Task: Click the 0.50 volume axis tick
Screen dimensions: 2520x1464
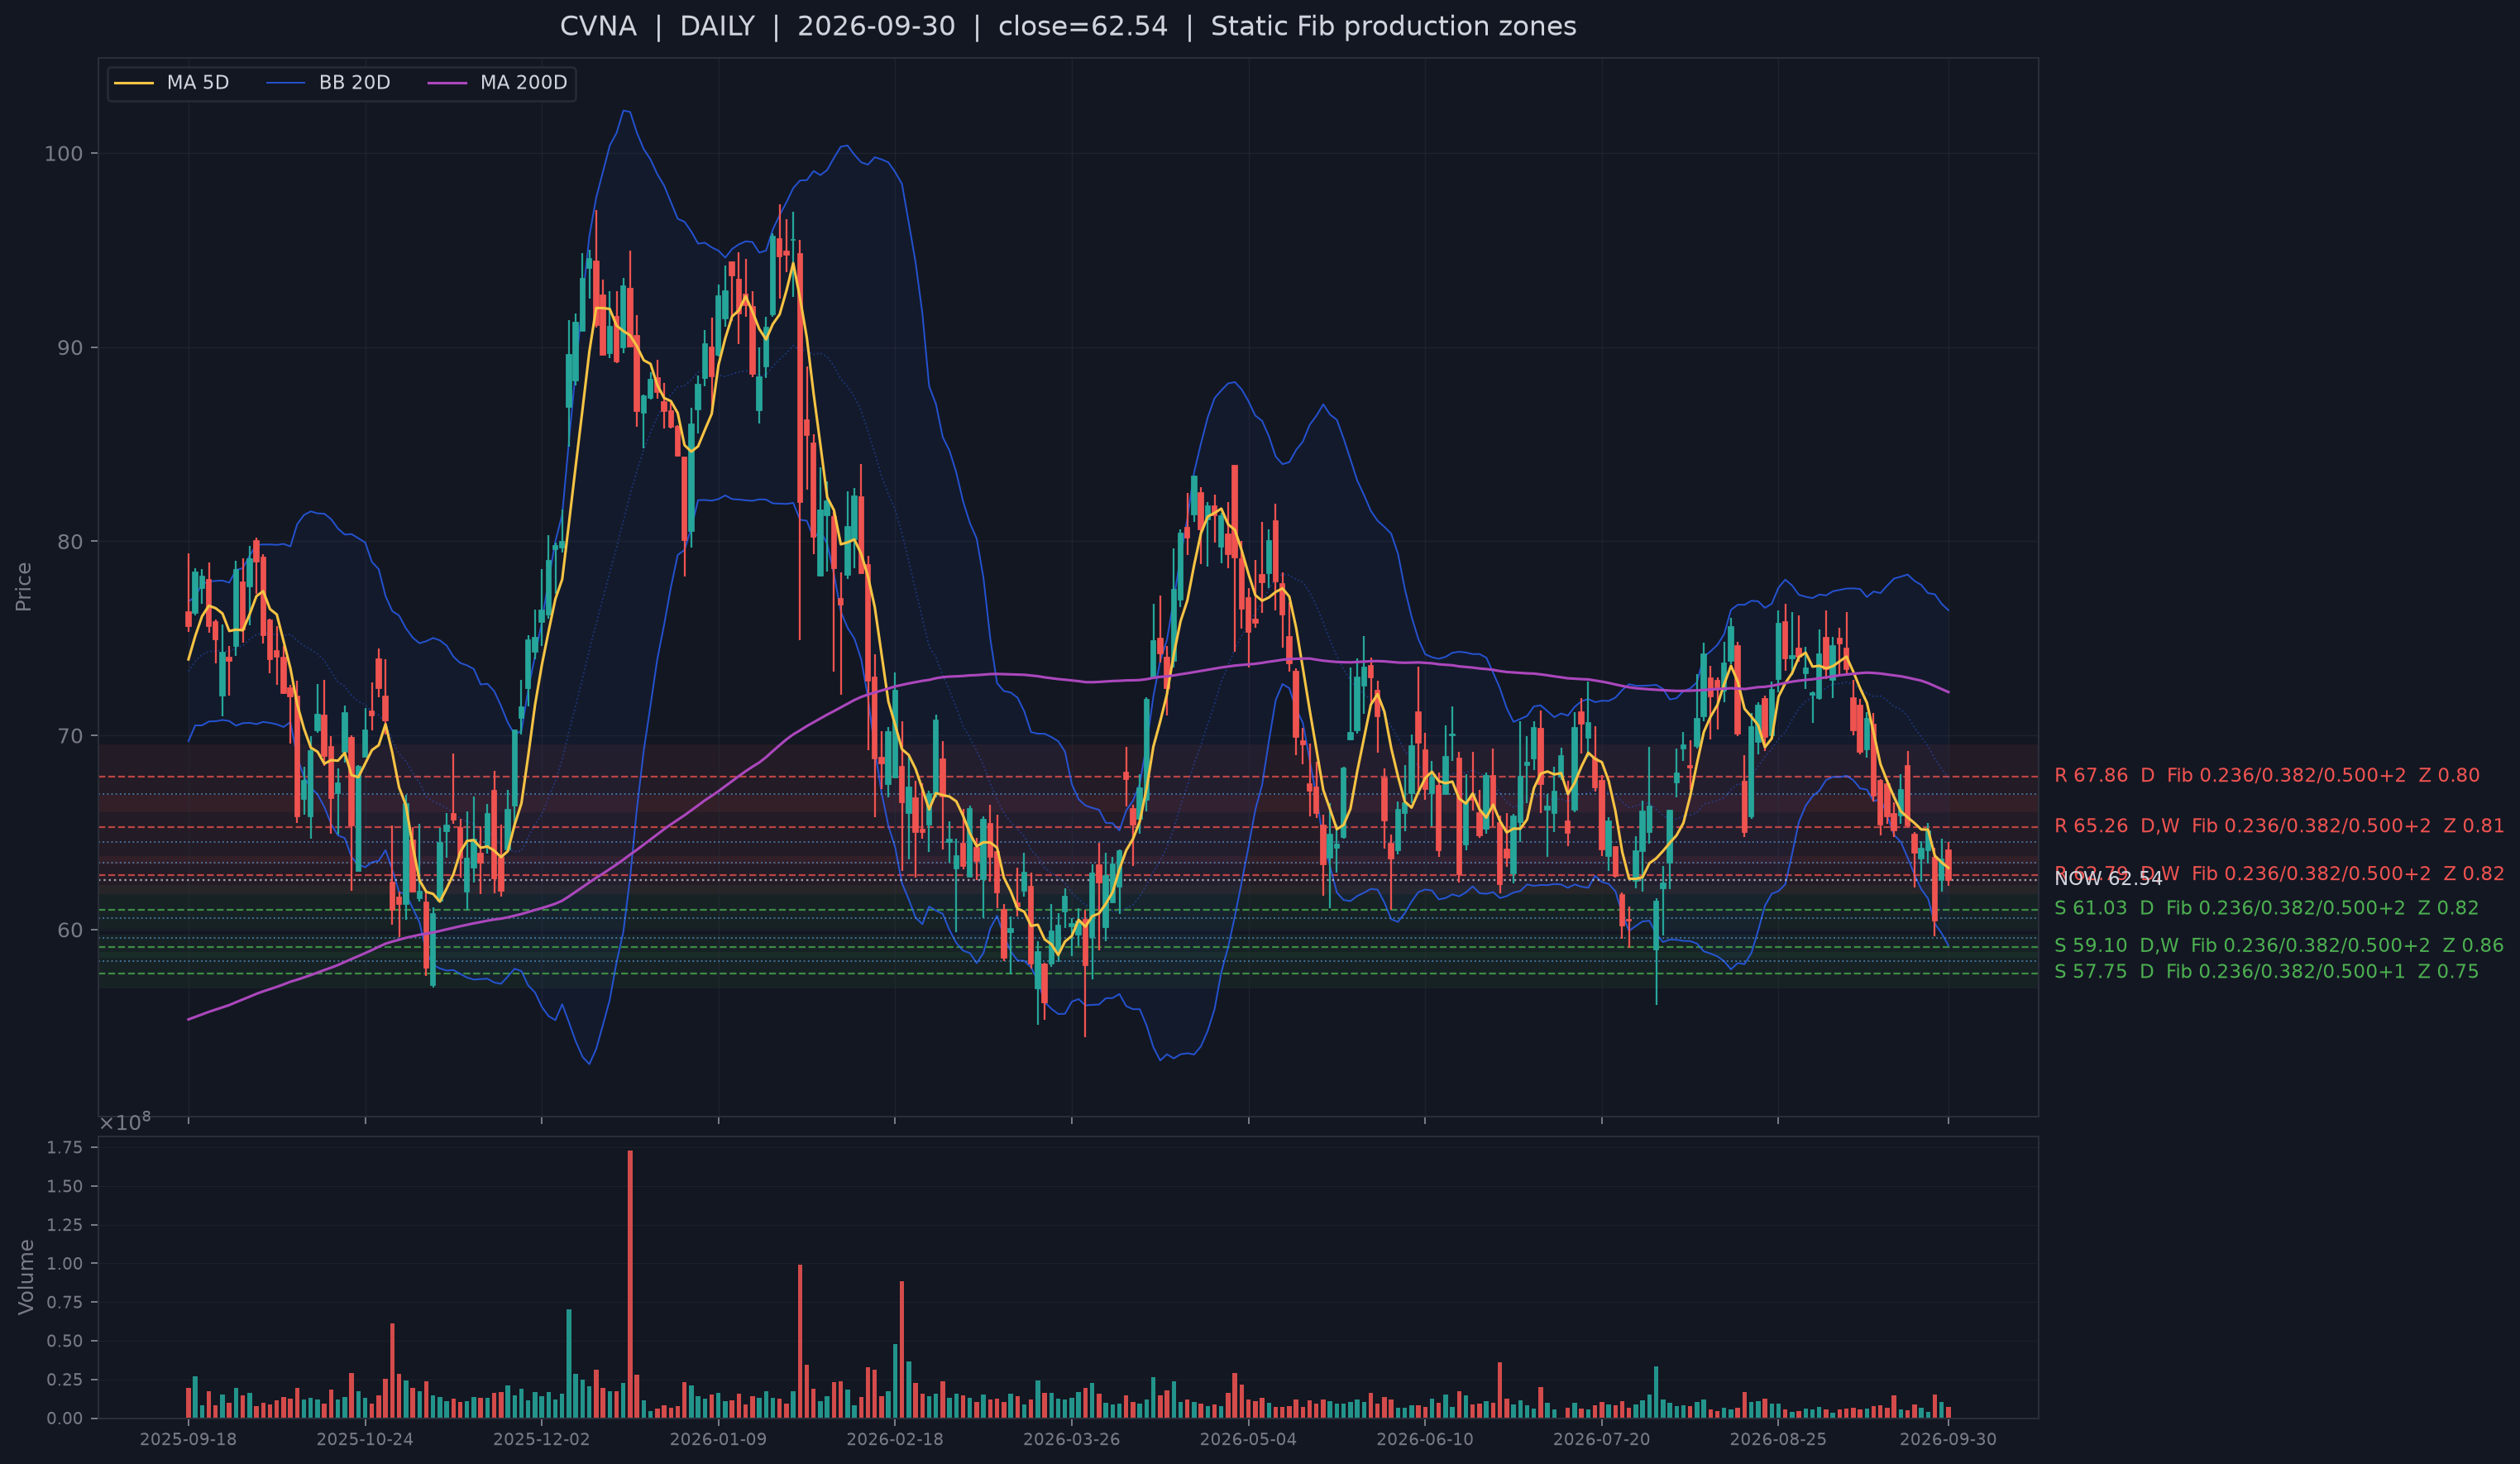Action: pyautogui.click(x=65, y=1341)
